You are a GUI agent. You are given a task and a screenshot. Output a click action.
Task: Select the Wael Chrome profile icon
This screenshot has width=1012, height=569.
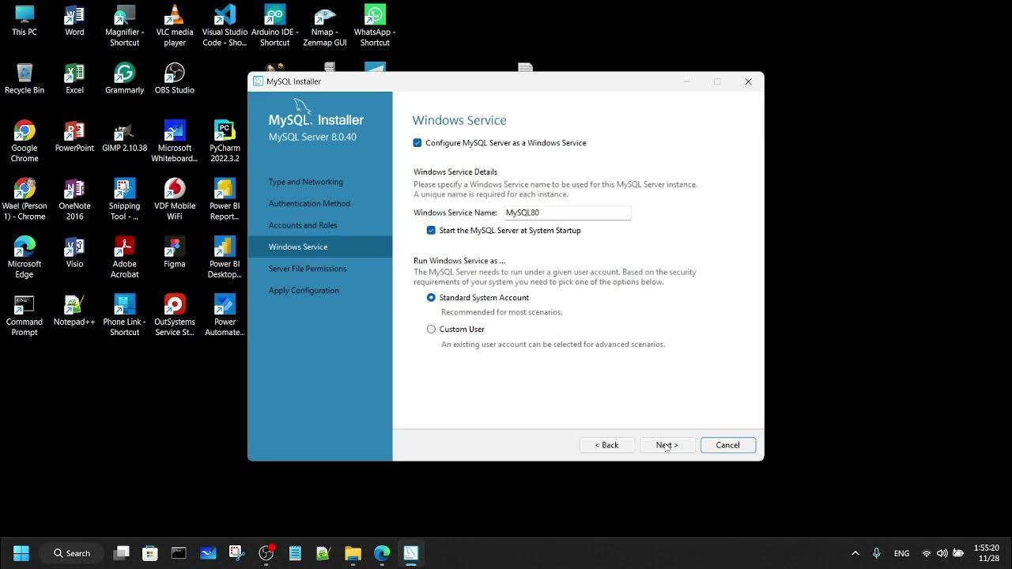25,199
